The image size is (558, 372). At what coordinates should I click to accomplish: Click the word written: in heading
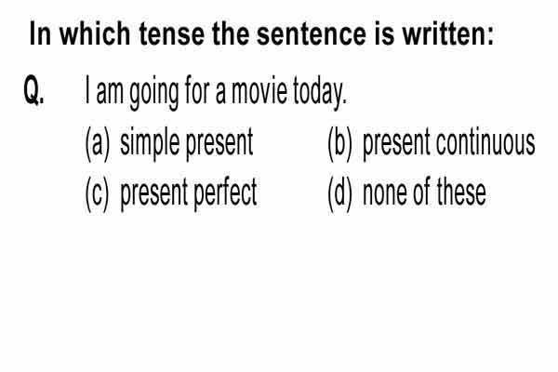[x=448, y=33]
